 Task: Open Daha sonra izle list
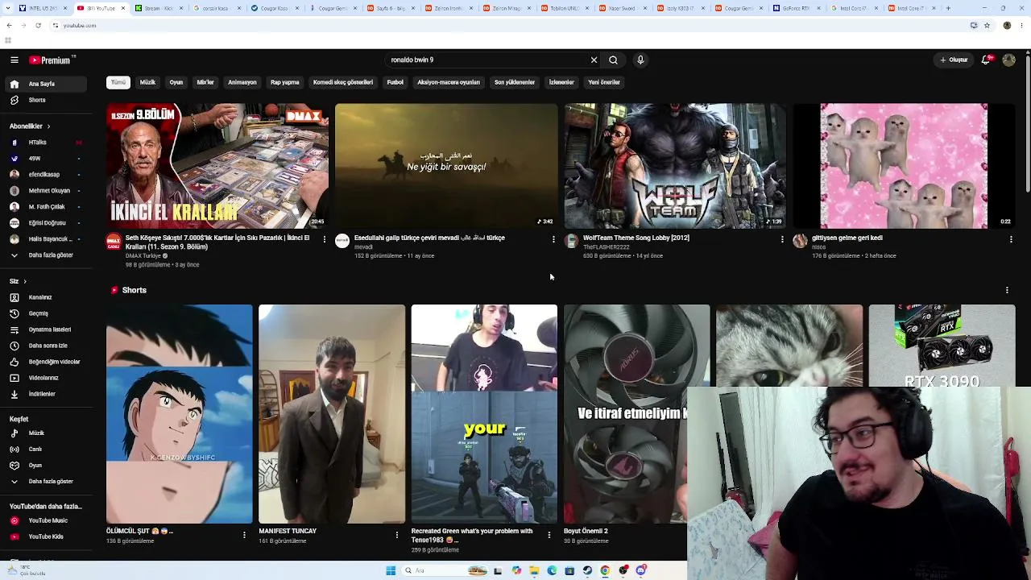tap(47, 346)
